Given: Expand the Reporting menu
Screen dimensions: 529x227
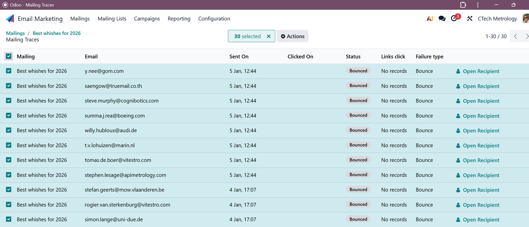Looking at the screenshot, I should 179,19.
